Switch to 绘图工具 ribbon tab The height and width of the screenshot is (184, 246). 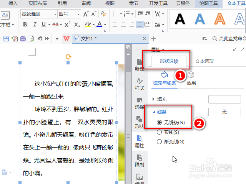pyautogui.click(x=208, y=3)
